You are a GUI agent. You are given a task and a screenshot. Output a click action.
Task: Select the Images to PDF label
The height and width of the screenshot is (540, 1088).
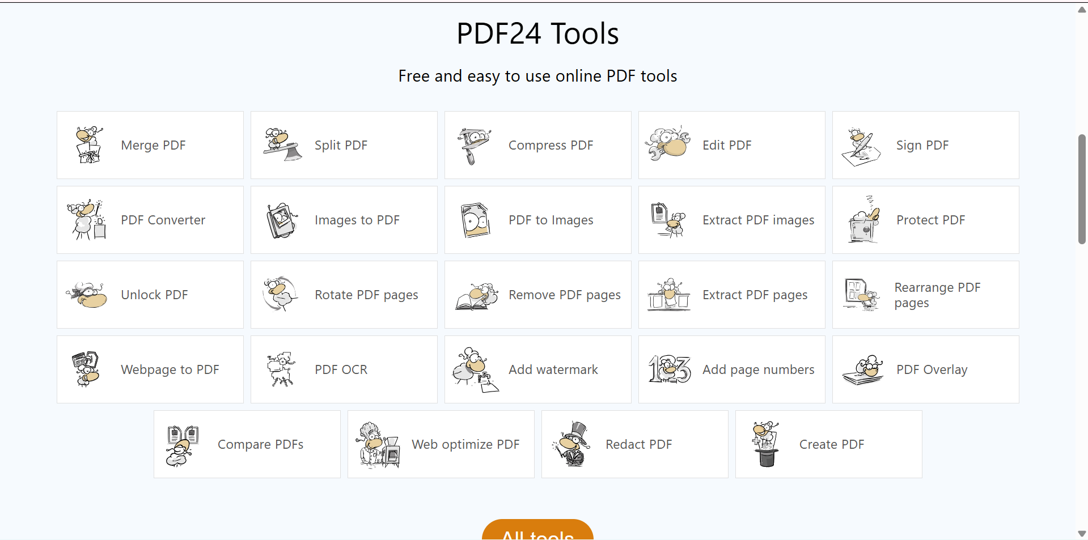tap(357, 220)
